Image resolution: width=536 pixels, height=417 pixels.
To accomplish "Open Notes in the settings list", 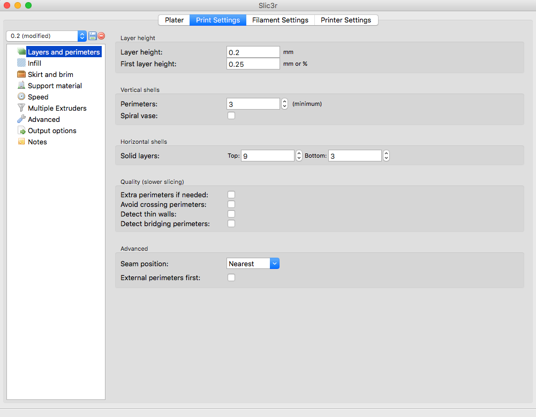I will click(37, 142).
